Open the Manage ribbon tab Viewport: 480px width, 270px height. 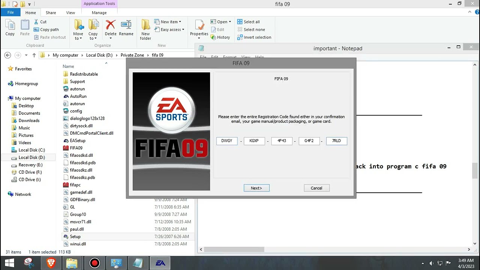click(x=99, y=13)
